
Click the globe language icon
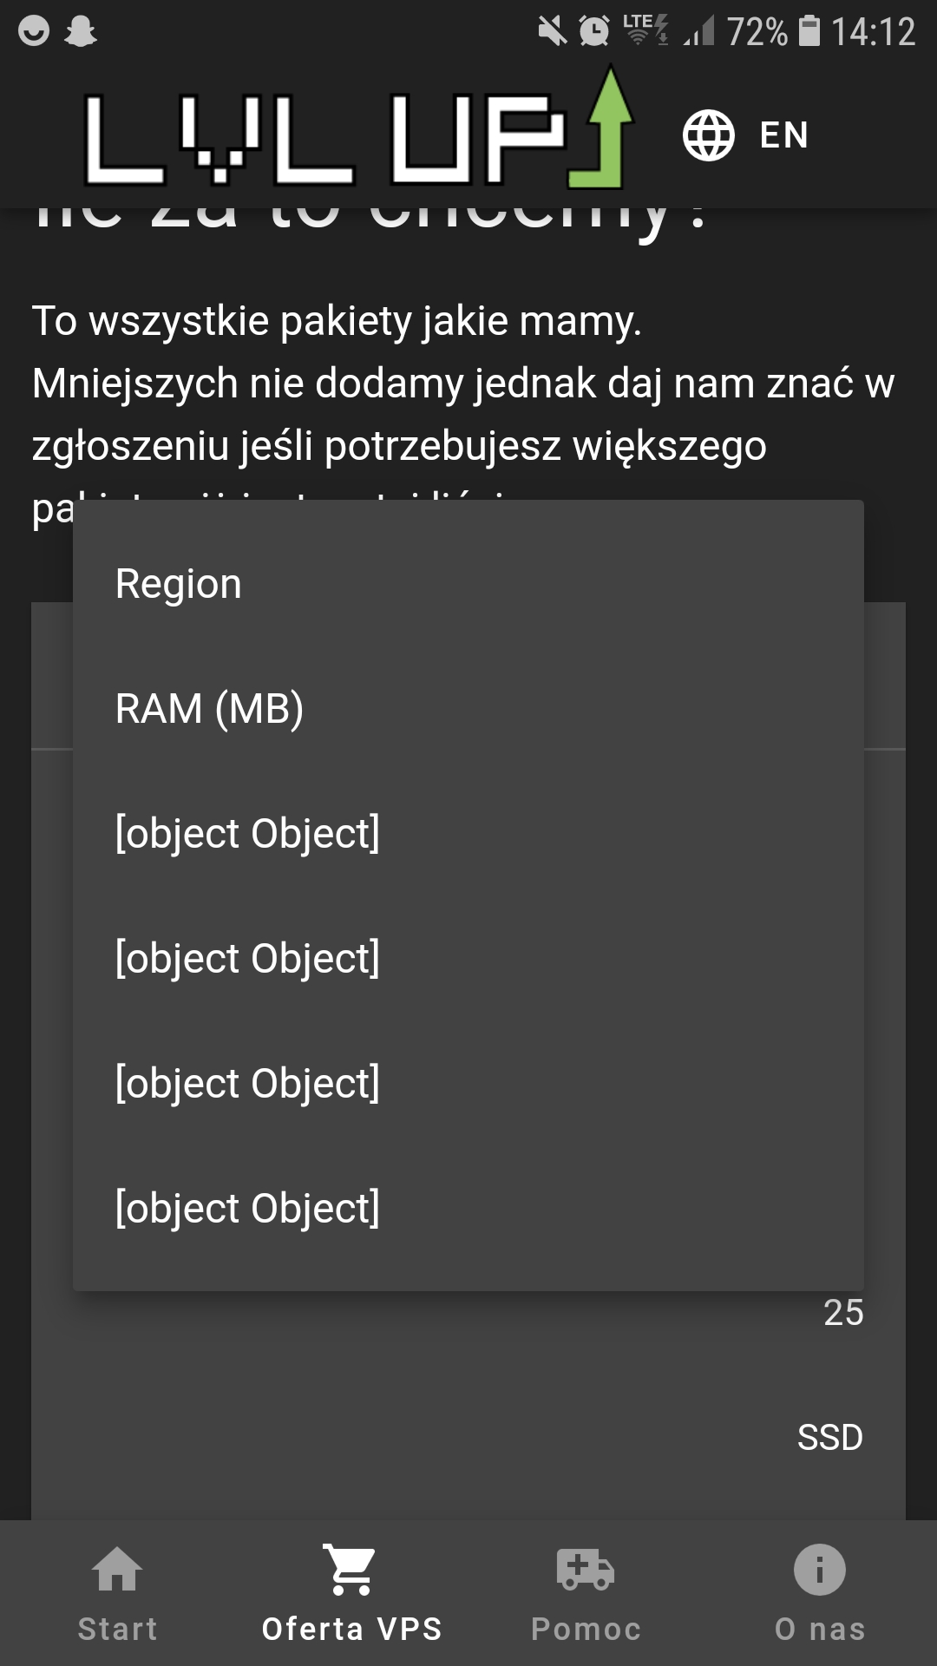(x=708, y=135)
